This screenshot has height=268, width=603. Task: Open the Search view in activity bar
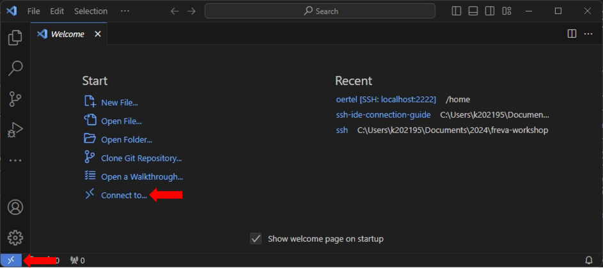pyautogui.click(x=15, y=68)
